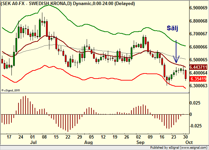Click Published by eSignal (www.esignal.com) footer
The height and width of the screenshot is (150, 209).
pos(179,148)
